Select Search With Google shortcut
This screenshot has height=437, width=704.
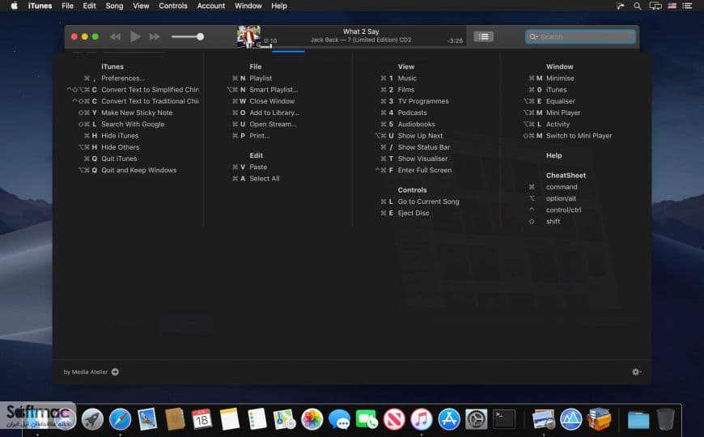click(x=133, y=125)
